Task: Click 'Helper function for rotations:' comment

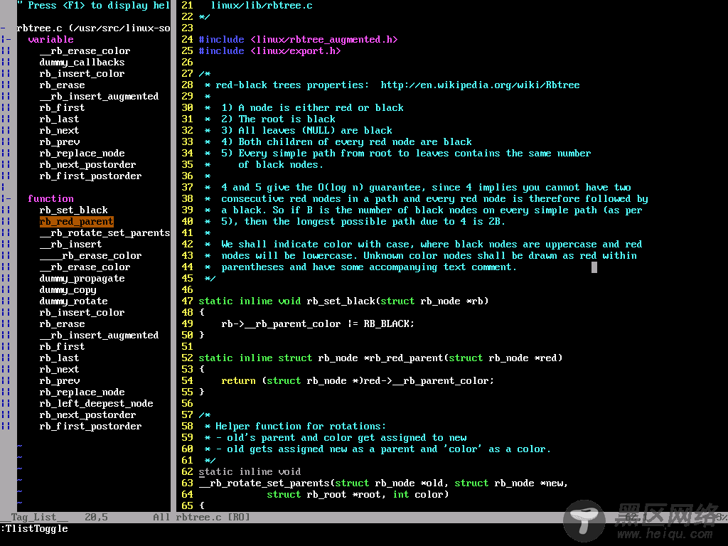Action: click(x=301, y=427)
